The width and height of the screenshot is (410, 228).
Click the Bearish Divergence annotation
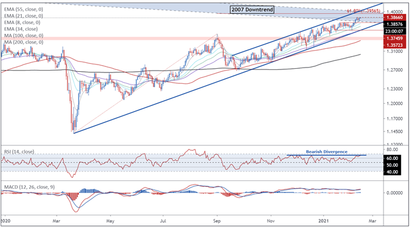click(327, 151)
